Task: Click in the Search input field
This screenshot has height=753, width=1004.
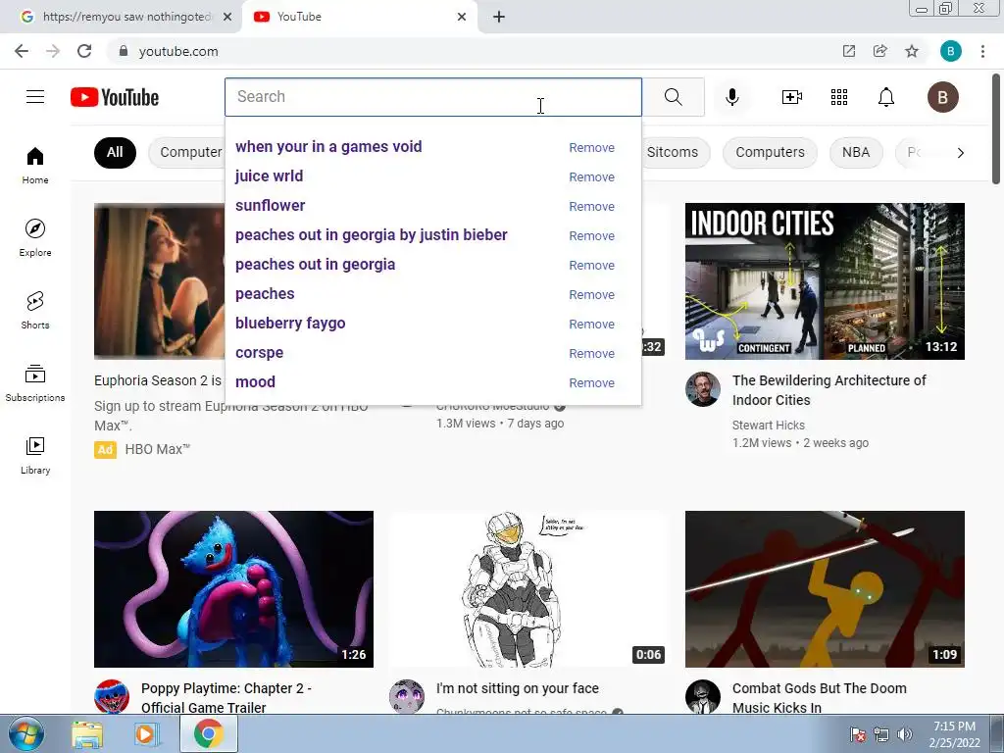Action: (x=433, y=97)
